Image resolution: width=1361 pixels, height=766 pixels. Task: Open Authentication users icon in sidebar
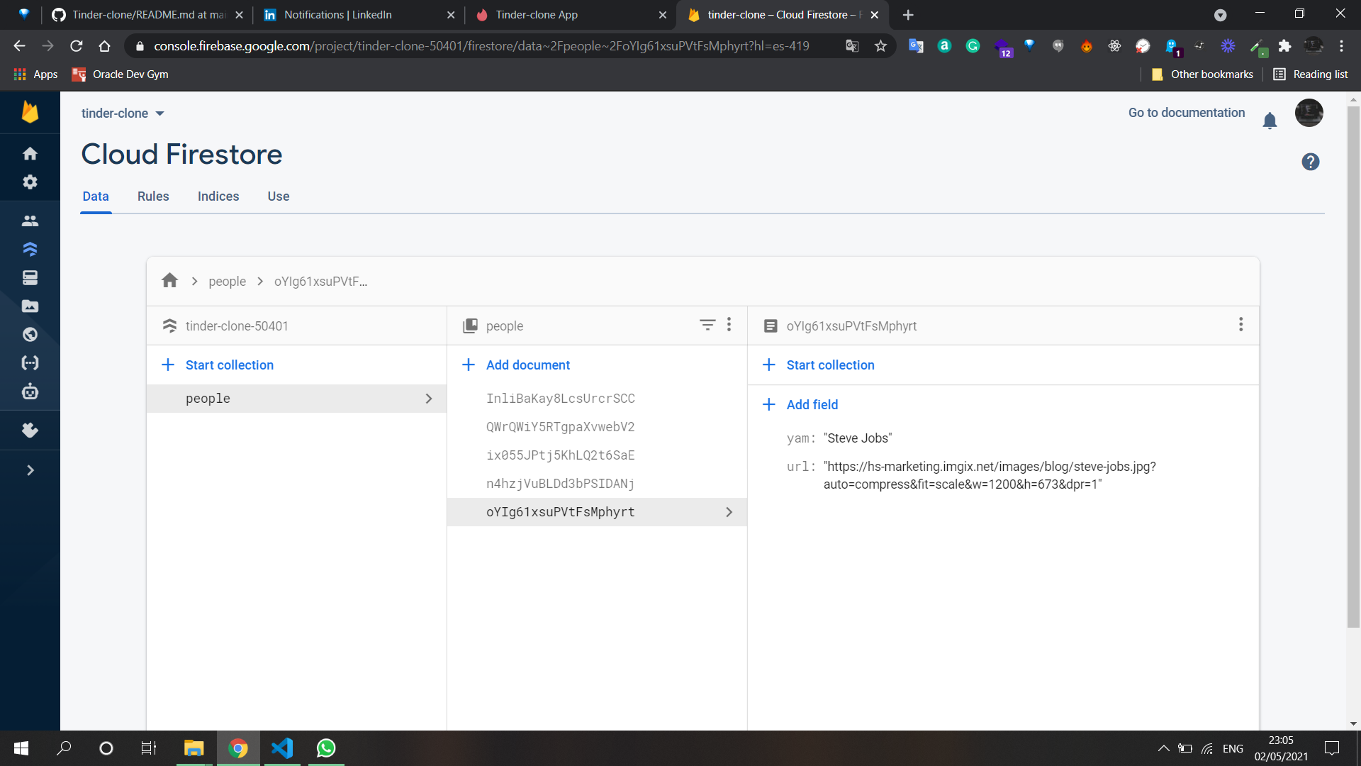(30, 221)
